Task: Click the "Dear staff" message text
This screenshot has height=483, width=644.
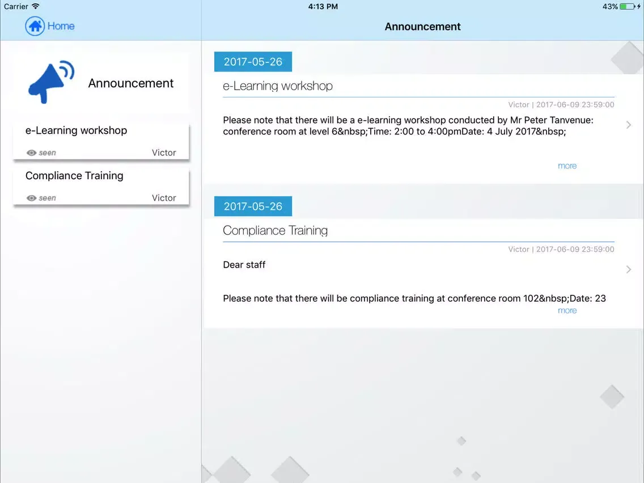Action: (244, 265)
